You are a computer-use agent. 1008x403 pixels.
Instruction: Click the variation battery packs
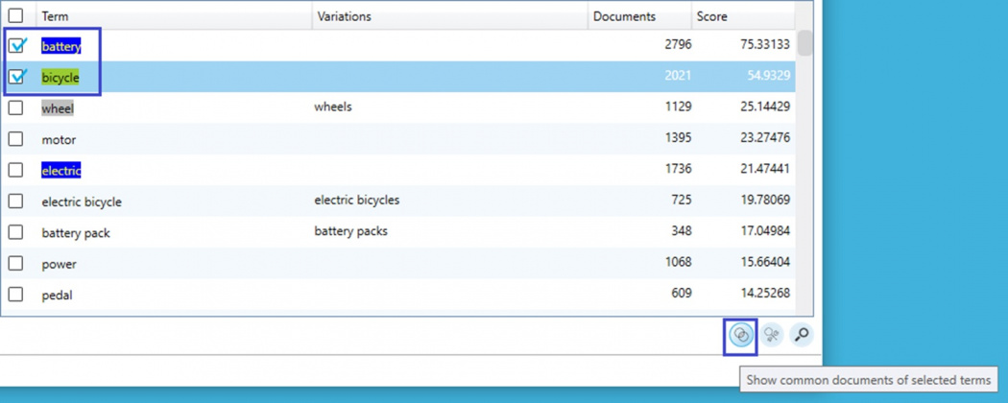[351, 230]
